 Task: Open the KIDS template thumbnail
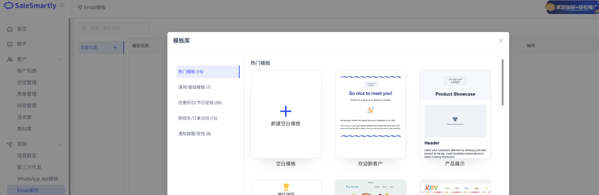[x=455, y=187]
